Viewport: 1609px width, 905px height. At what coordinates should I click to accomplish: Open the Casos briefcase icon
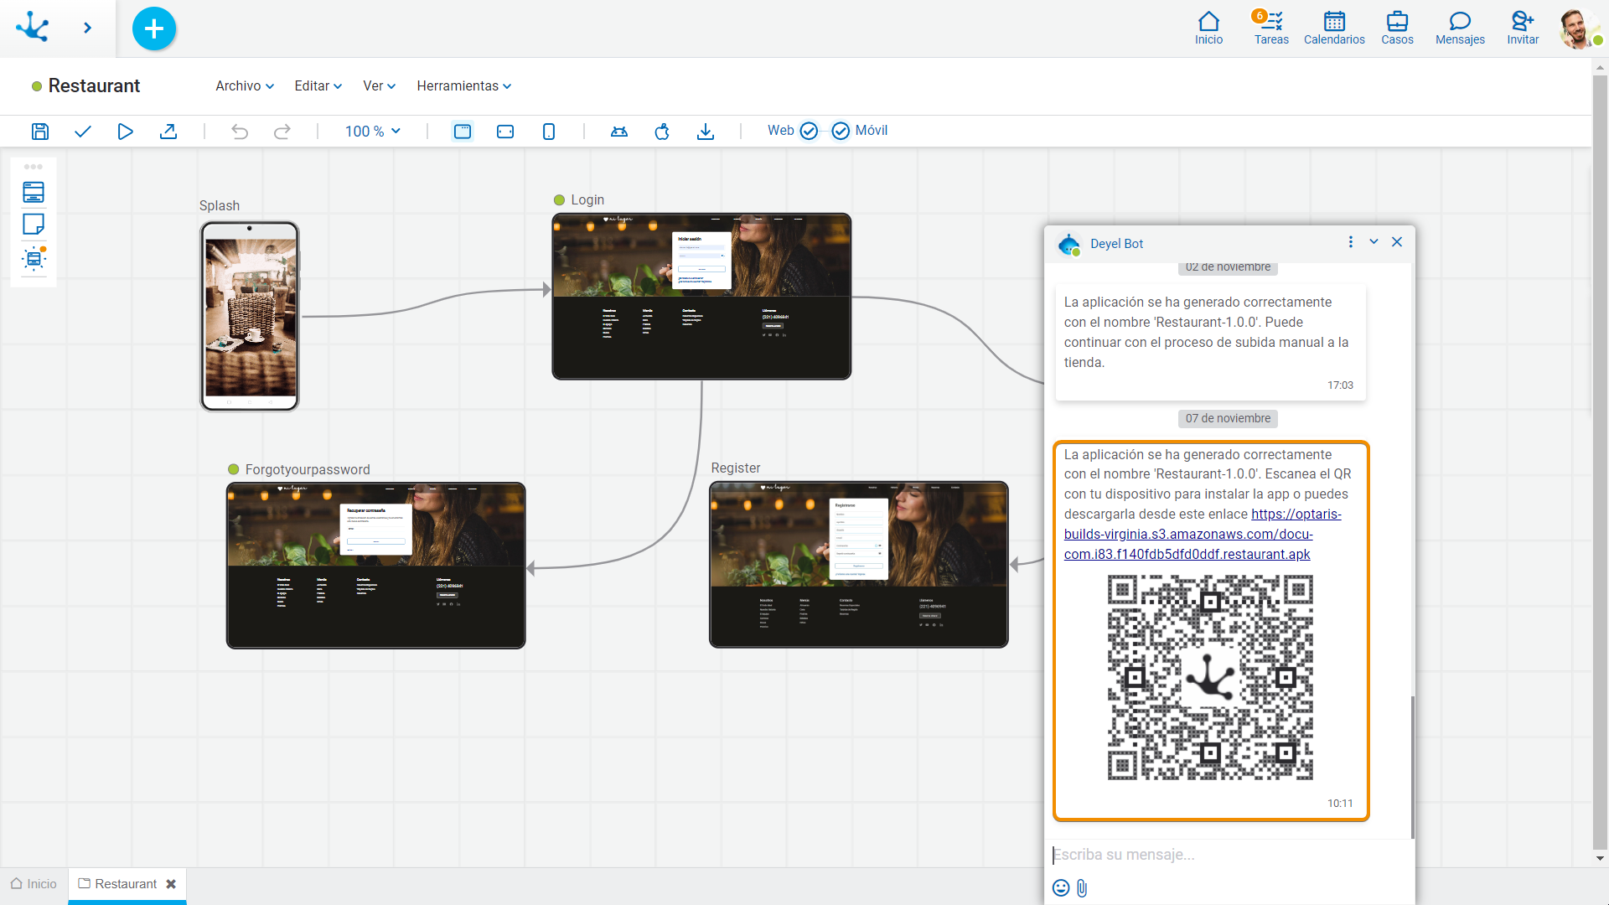coord(1397,28)
